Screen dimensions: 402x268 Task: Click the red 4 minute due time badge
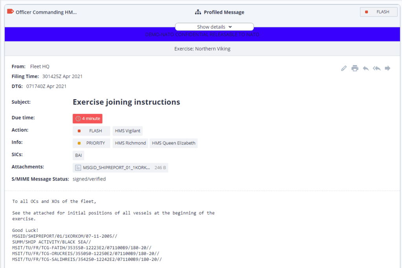pyautogui.click(x=88, y=119)
